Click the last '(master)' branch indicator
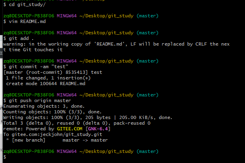Screen dimensions: 245x163 (148, 151)
